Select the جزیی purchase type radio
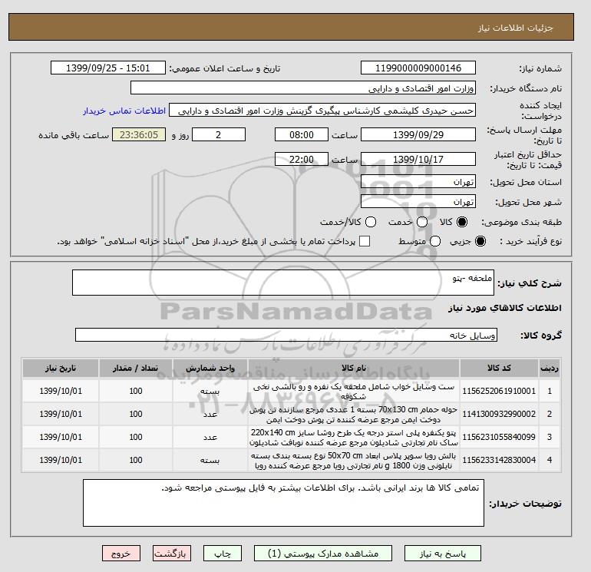The image size is (591, 572). click(x=480, y=241)
